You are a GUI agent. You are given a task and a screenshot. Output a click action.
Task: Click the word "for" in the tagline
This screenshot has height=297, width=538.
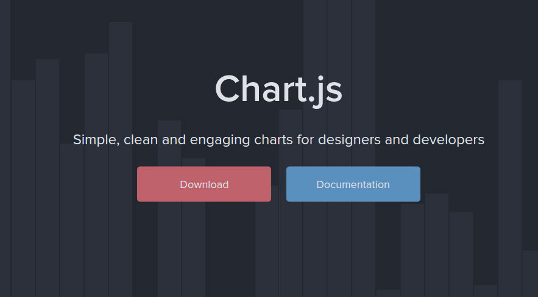click(305, 140)
